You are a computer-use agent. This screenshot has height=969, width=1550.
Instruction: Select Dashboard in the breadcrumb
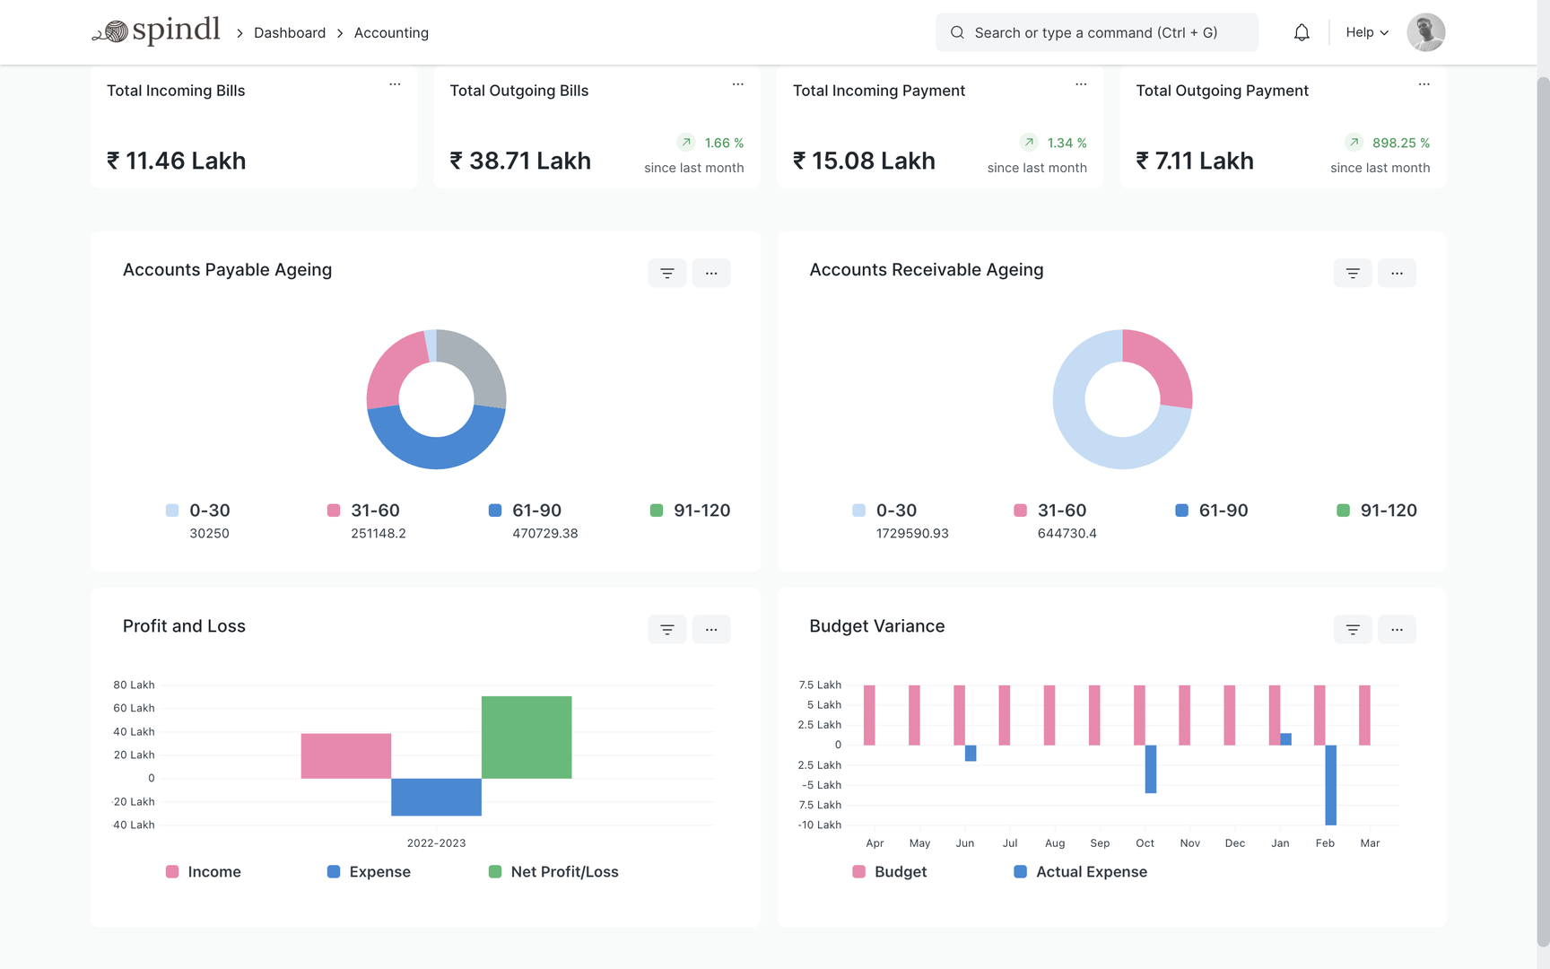pyautogui.click(x=290, y=32)
